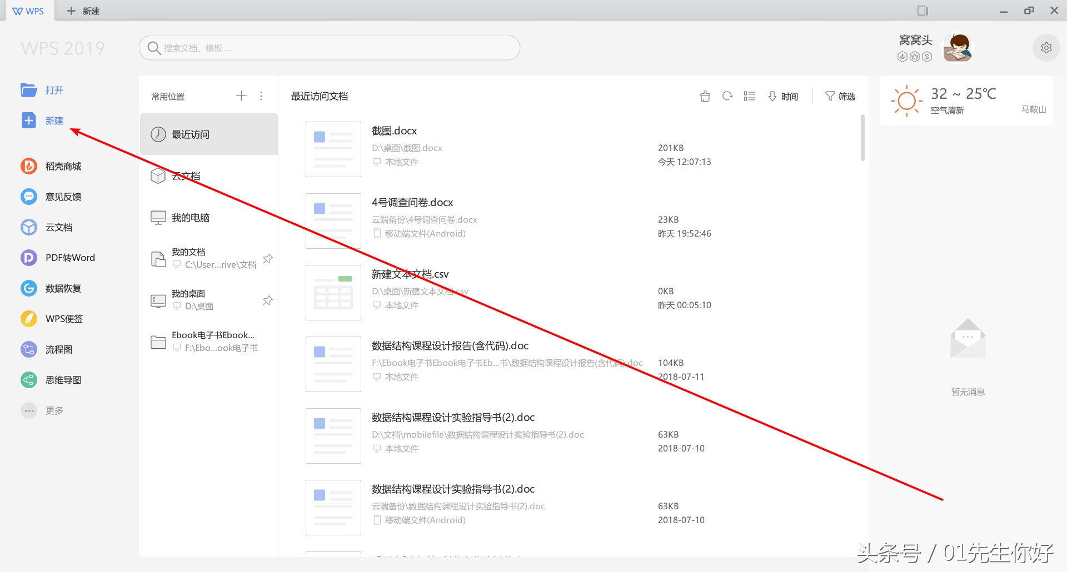Click the 32 ~ 25℃ temperature text

[x=964, y=93]
